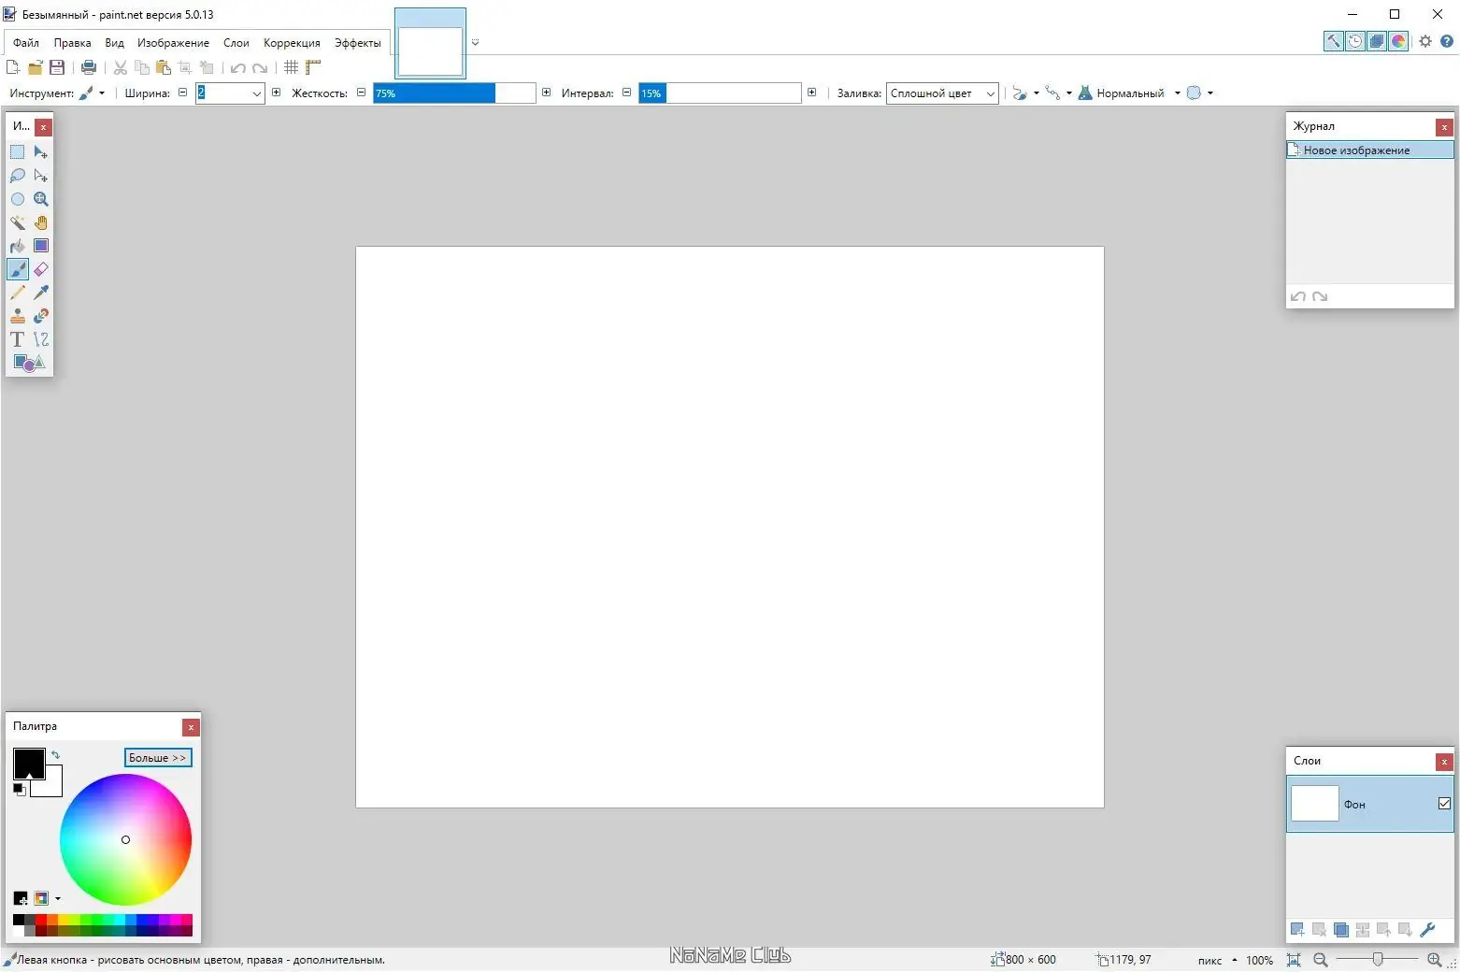This screenshot has height=972, width=1460.
Task: Open layer properties wrench icon
Action: point(1427,930)
